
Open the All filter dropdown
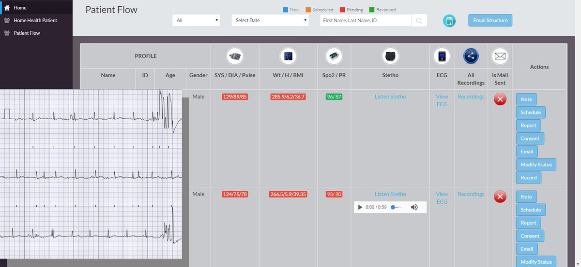(197, 20)
